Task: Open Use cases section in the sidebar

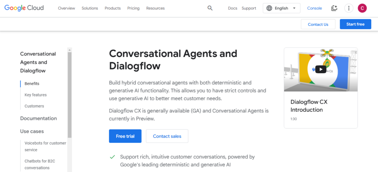Action: point(32,131)
